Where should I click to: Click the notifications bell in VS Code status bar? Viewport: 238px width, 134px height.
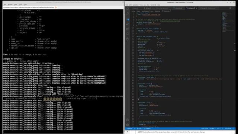[x=233, y=128]
